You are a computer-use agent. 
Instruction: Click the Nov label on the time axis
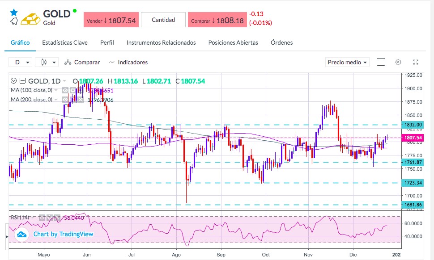coord(308,255)
